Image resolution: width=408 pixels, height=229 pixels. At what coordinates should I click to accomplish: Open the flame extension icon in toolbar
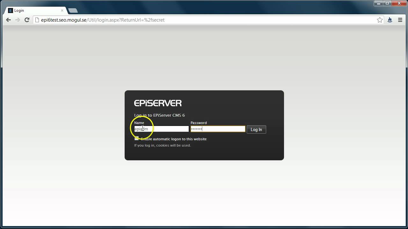click(390, 20)
